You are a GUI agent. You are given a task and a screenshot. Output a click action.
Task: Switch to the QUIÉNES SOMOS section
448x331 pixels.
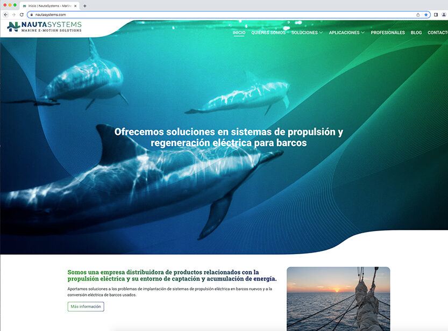click(x=268, y=32)
